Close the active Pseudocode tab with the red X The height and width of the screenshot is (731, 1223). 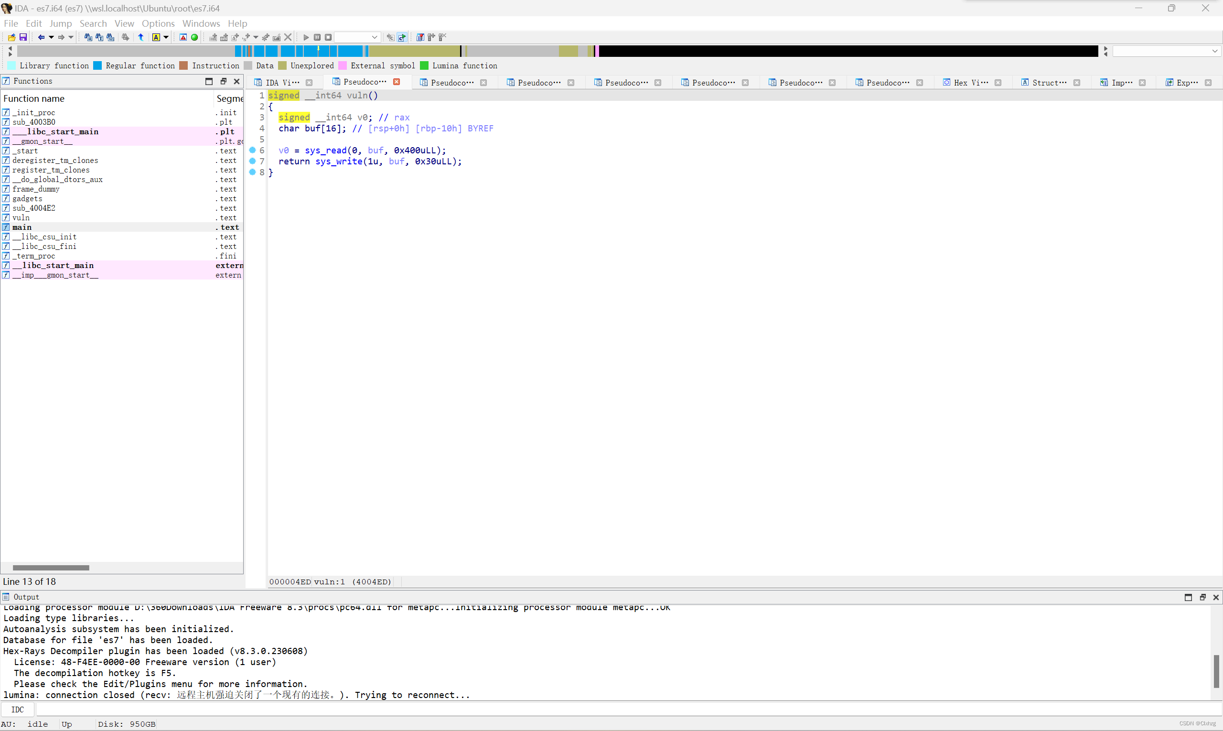[397, 82]
